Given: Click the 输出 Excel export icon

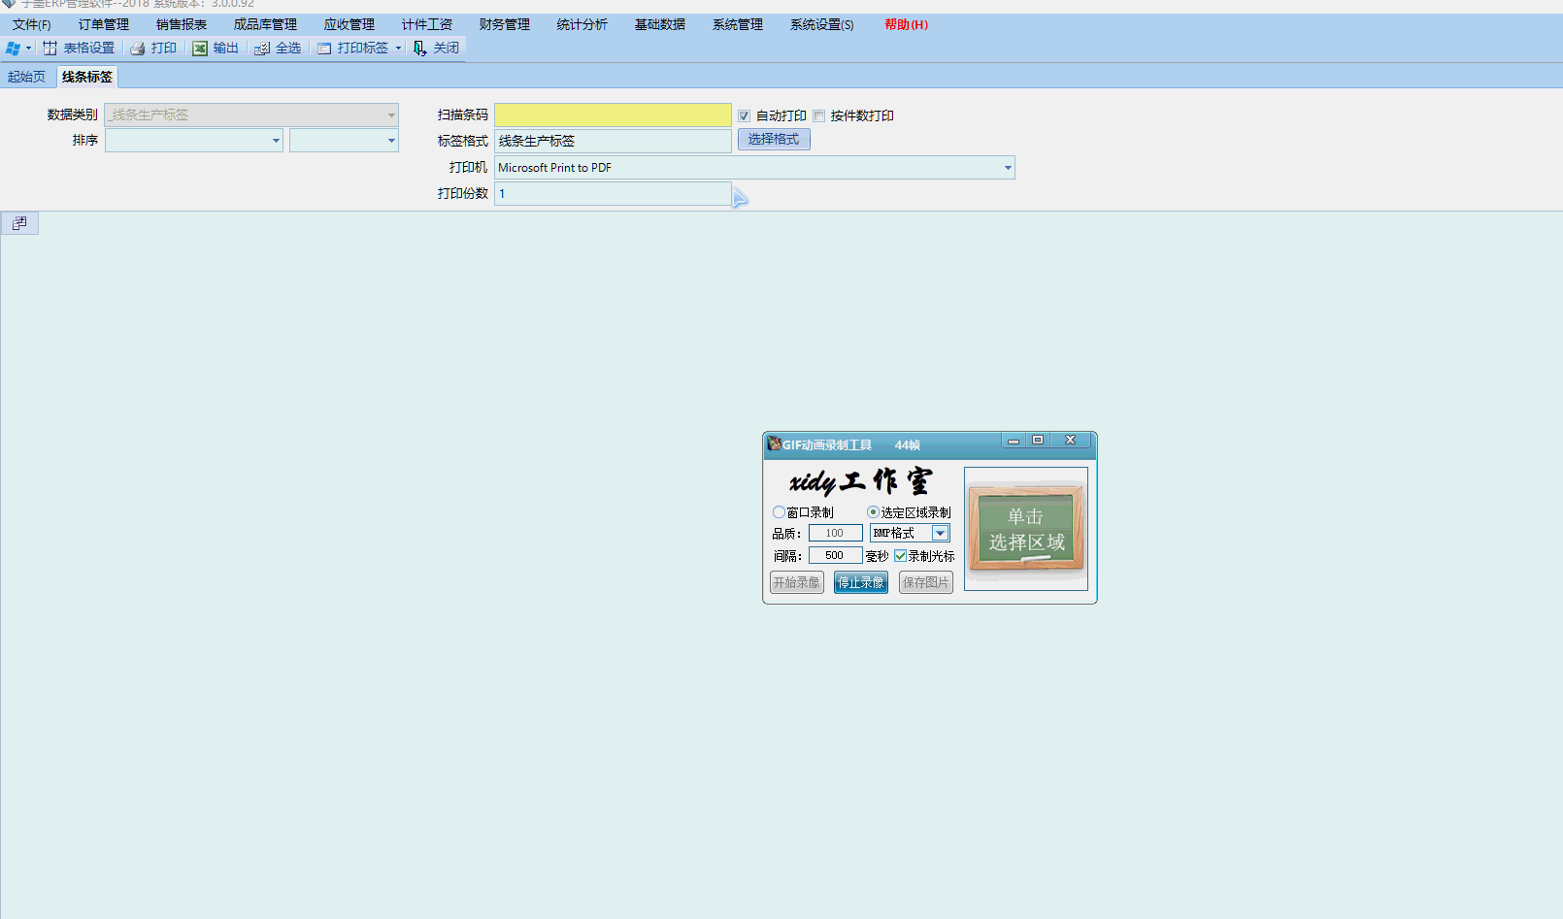Looking at the screenshot, I should tap(200, 49).
